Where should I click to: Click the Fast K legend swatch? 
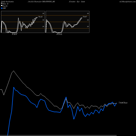pyautogui.click(x=2, y=5)
